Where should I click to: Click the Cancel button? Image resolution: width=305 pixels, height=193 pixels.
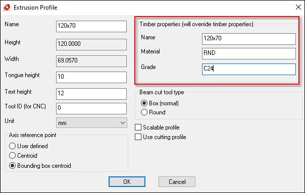click(177, 181)
